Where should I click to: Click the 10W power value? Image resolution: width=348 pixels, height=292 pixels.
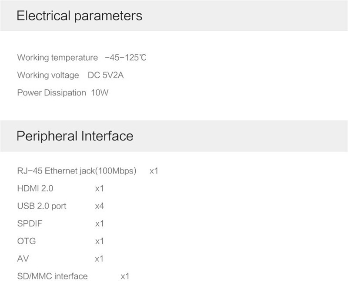100,92
